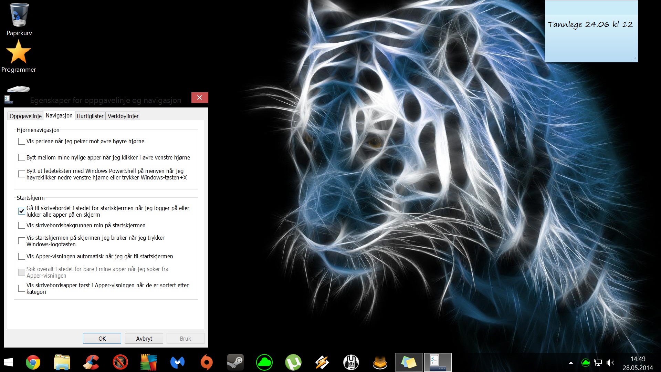Click the Tannlege sticky note text

coord(590,24)
